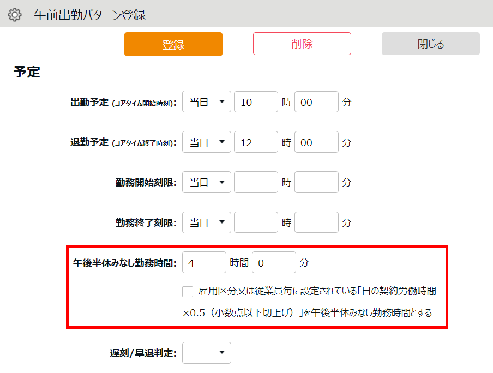Screen dimensions: 493x373
Task: Click the empty 勤務終了刻限 hour field
Action: pos(256,222)
